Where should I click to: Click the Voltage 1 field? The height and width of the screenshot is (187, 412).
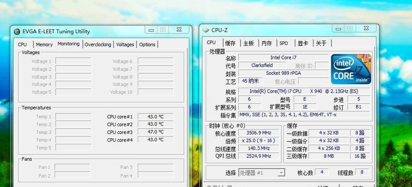click(73, 61)
